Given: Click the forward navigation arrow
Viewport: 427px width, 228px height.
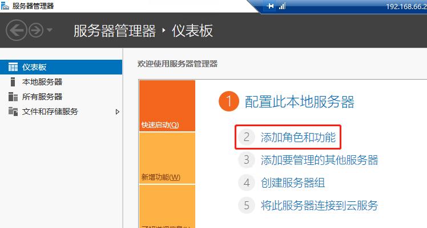Looking at the screenshot, I should click(35, 31).
